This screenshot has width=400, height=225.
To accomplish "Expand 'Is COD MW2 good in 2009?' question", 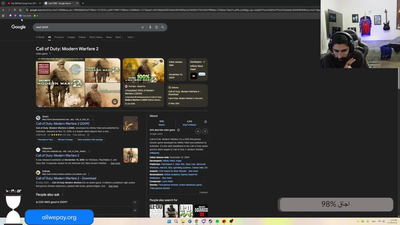I will (86, 202).
